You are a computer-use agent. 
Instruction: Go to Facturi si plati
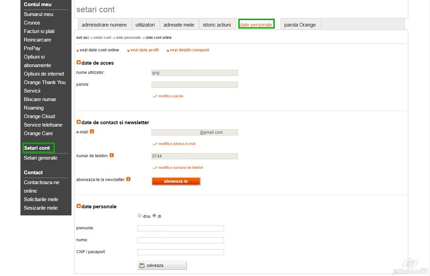click(39, 31)
